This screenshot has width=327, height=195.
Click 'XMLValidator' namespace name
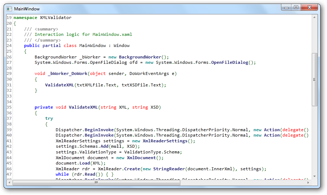(56, 18)
